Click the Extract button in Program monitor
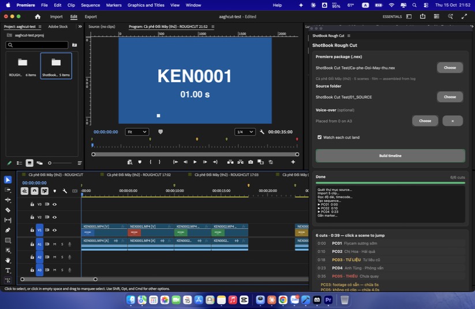Image resolution: width=475 pixels, height=309 pixels. point(241,162)
